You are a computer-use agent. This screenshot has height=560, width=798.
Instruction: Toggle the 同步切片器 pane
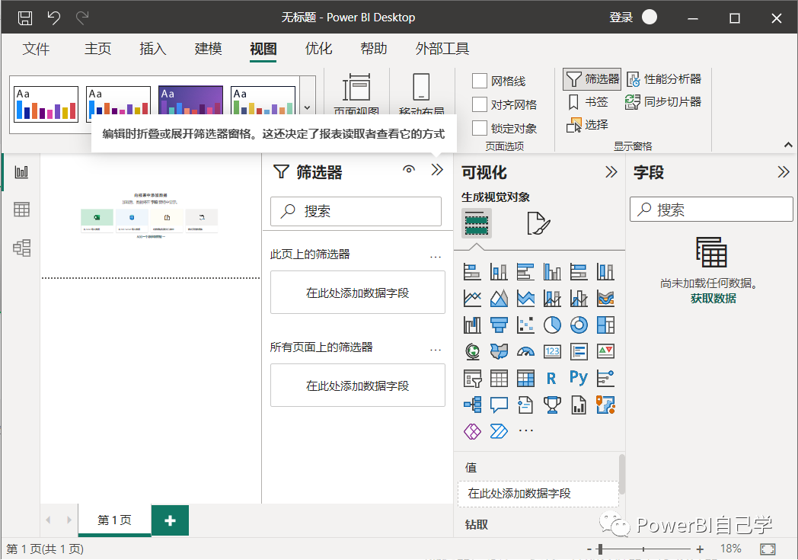pyautogui.click(x=663, y=102)
